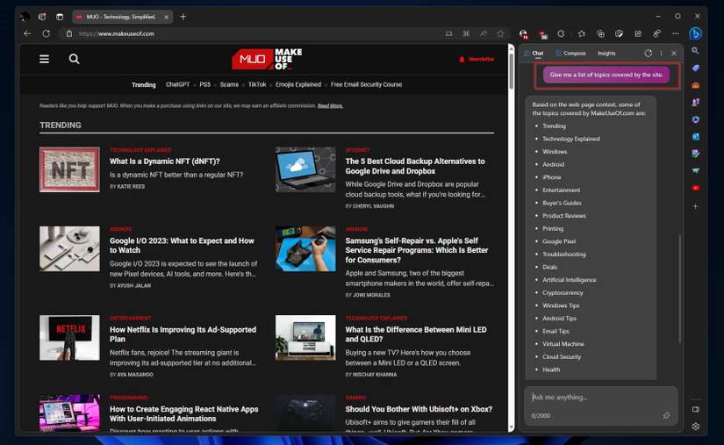Image resolution: width=724 pixels, height=445 pixels.
Task: Click the Newsletter bell link
Action: pos(476,59)
